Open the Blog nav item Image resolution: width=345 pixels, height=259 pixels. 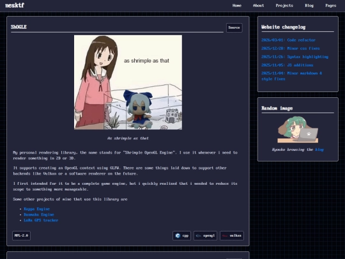coord(309,6)
